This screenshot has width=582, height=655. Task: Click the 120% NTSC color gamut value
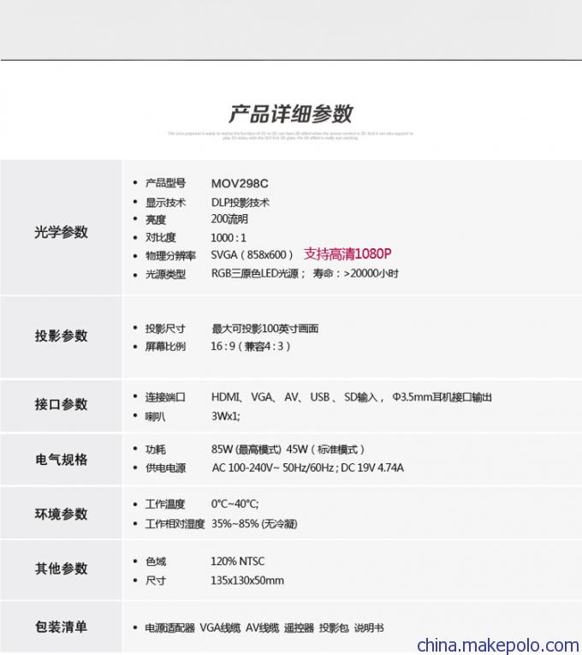click(x=237, y=562)
